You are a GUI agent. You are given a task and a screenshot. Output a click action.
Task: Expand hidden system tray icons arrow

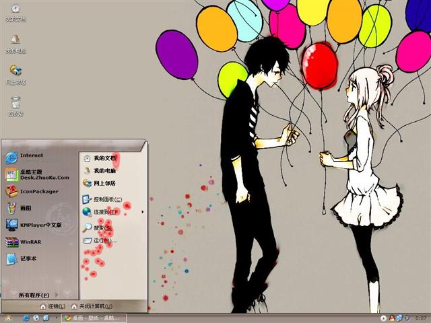point(383,318)
